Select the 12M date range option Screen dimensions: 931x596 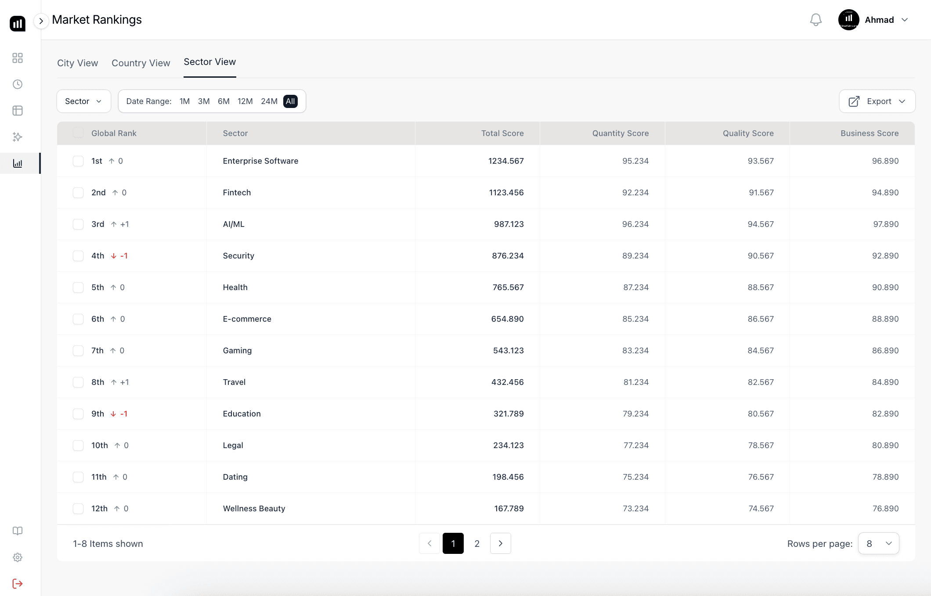click(245, 101)
